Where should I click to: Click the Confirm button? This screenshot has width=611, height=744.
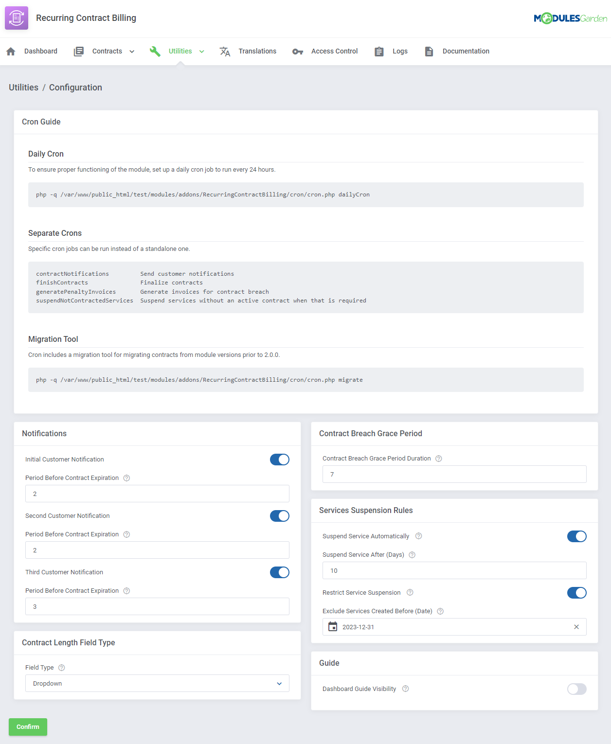[28, 727]
